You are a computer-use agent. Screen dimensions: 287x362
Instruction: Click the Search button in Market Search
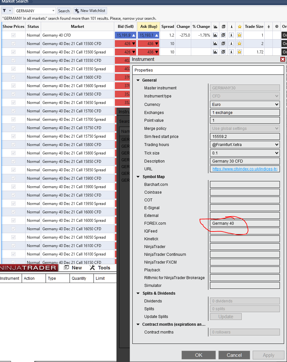(x=64, y=11)
